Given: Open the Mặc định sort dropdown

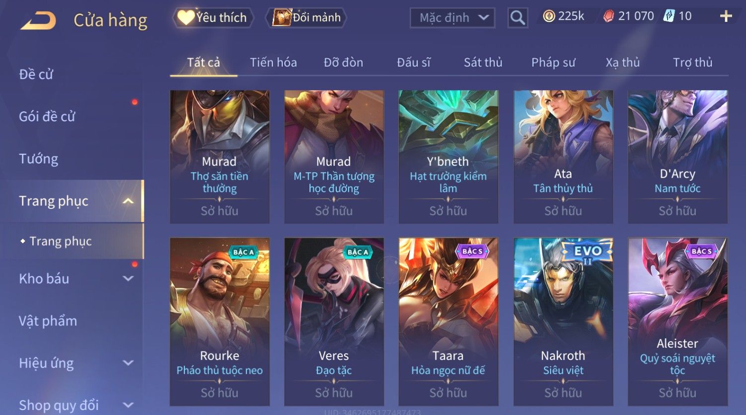Looking at the screenshot, I should click(x=452, y=18).
